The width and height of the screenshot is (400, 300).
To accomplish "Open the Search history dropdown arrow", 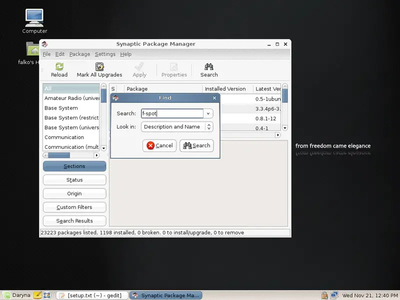I will pyautogui.click(x=208, y=113).
